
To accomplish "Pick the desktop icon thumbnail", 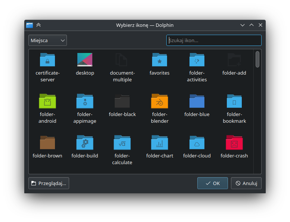I will click(x=85, y=60).
